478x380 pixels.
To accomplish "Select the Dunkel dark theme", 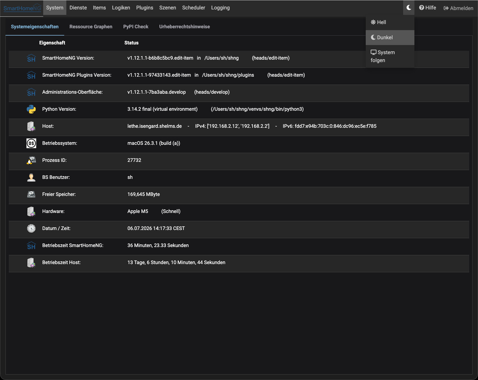I will [390, 37].
